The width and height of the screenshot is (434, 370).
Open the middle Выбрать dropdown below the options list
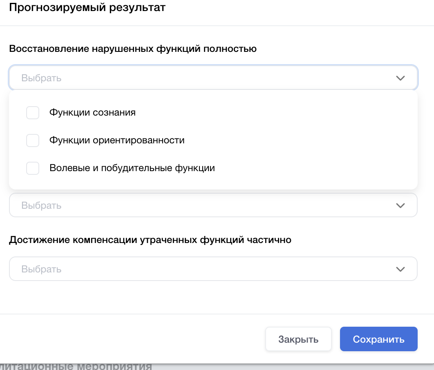click(x=204, y=205)
